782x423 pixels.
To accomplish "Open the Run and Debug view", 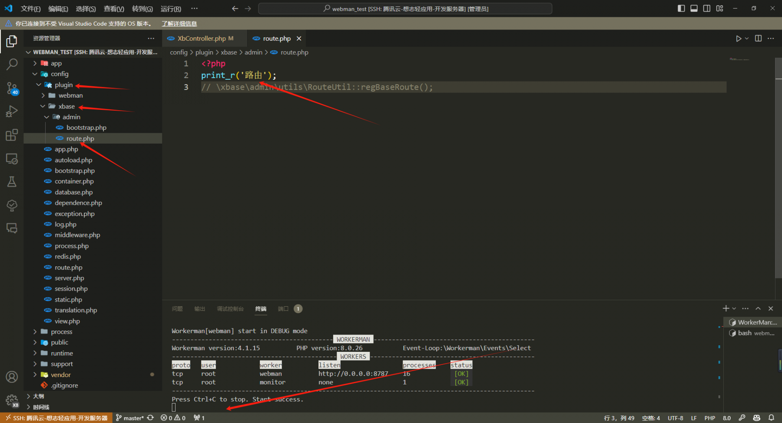I will [12, 111].
